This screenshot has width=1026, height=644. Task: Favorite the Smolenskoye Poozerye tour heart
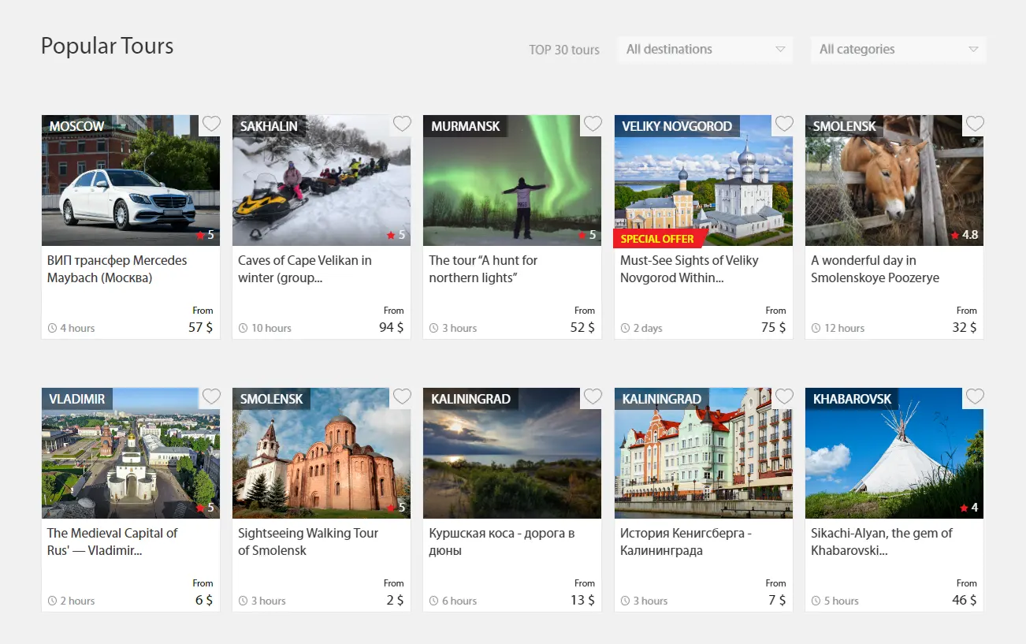[x=975, y=124]
